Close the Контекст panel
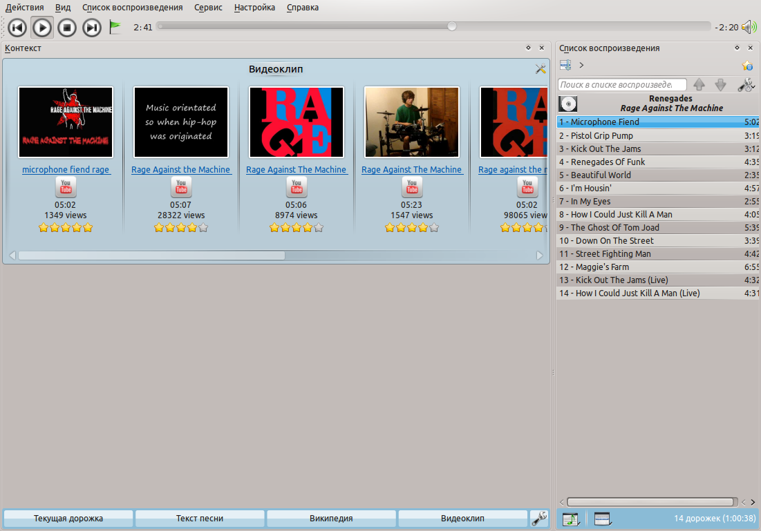Screen dimensions: 761x531 pyautogui.click(x=542, y=48)
